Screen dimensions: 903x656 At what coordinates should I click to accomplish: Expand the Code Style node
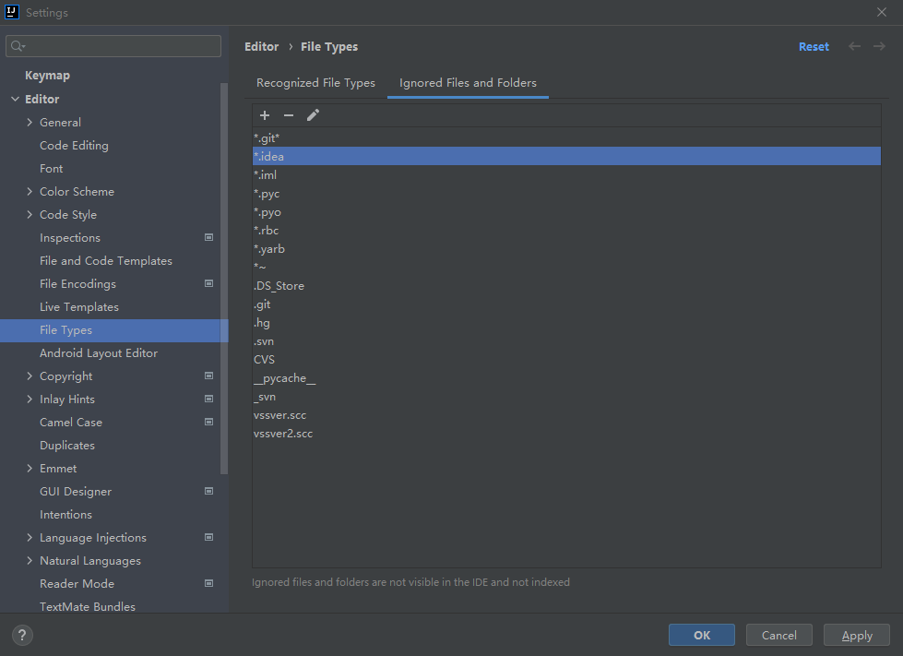(30, 215)
